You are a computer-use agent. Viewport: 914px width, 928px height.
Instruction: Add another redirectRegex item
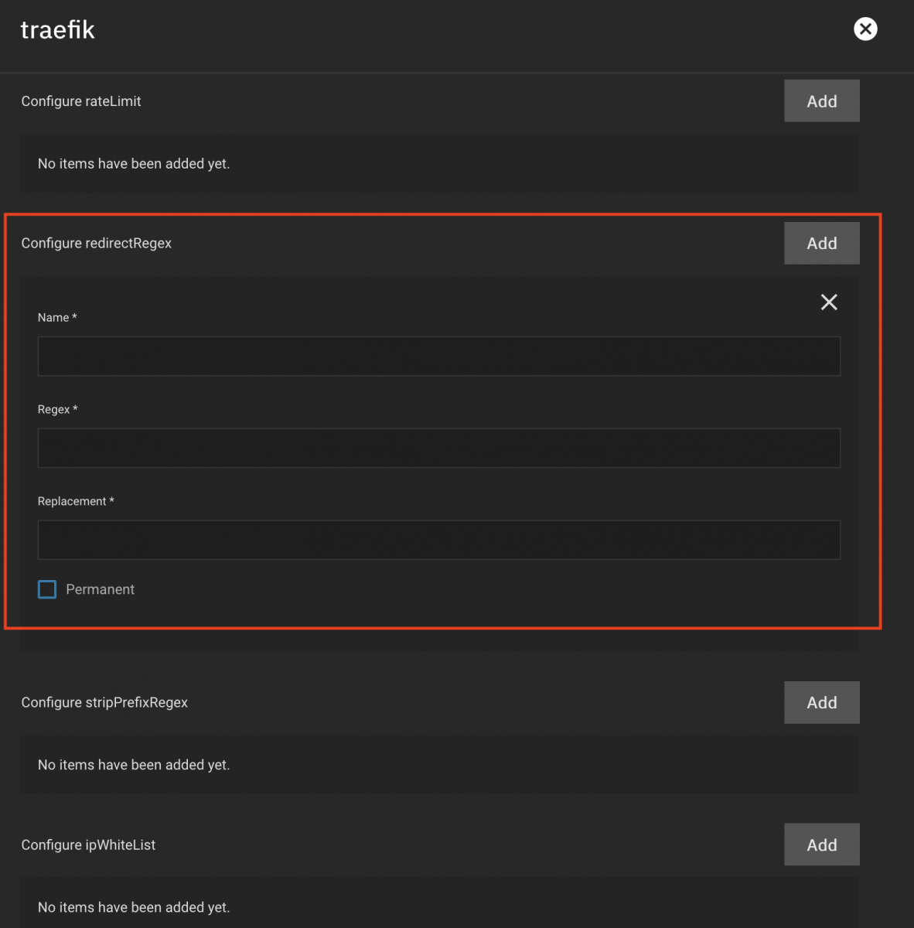click(x=821, y=243)
